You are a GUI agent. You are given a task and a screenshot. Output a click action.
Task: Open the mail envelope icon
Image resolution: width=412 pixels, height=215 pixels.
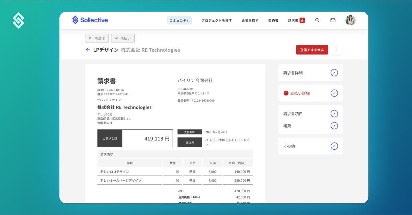333,20
